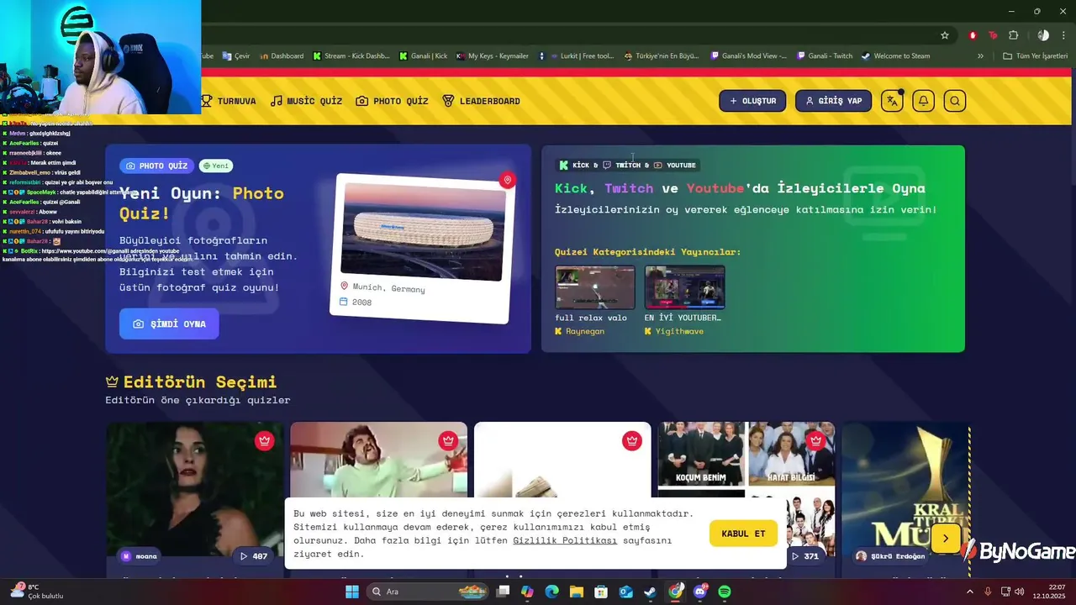Open File Explorer from taskbar
This screenshot has height=605, width=1076.
tap(577, 592)
